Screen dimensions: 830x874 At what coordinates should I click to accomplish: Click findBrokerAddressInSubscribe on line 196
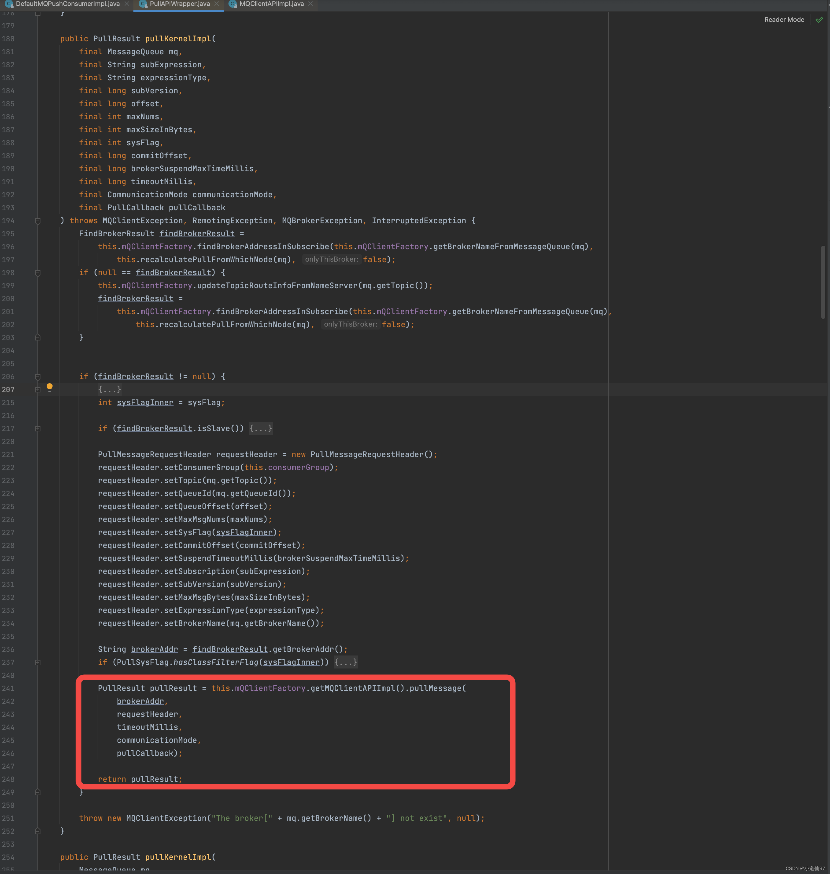coord(263,247)
